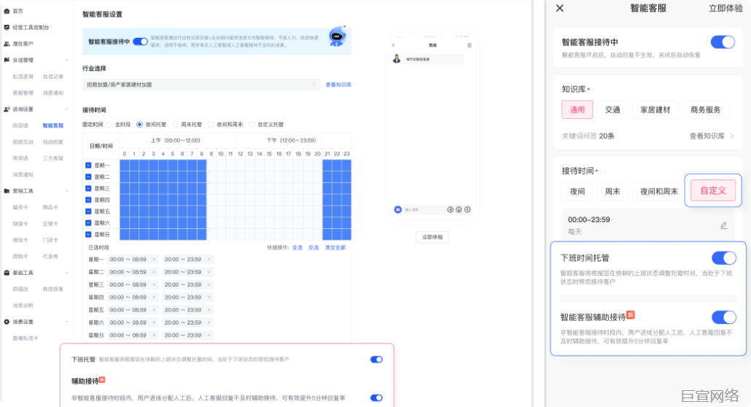Remove 星期五 20:00~23:59 time chip with x
Viewport: 751px width, 407px height.
point(209,310)
